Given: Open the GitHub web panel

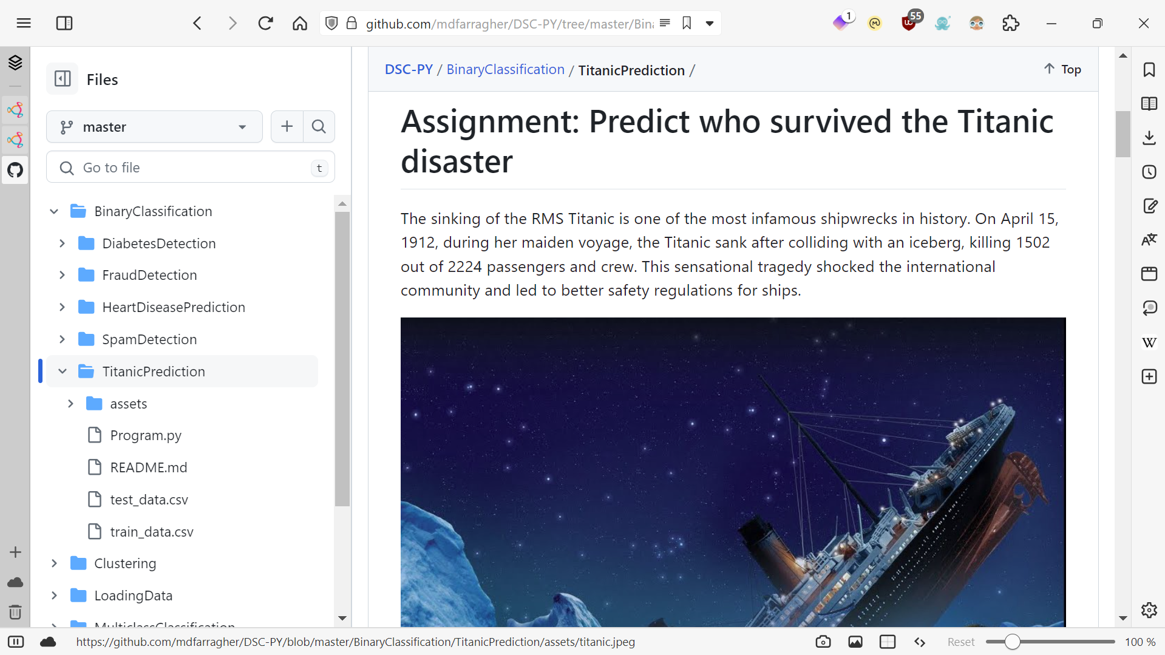Looking at the screenshot, I should click(15, 170).
